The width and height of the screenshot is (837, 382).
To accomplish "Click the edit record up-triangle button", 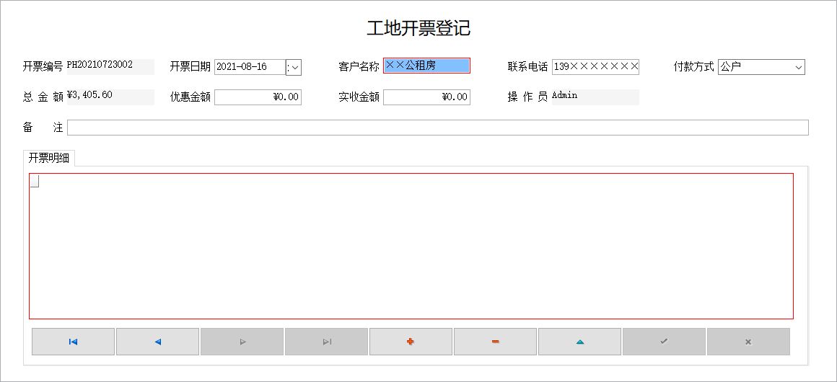I will pos(579,342).
